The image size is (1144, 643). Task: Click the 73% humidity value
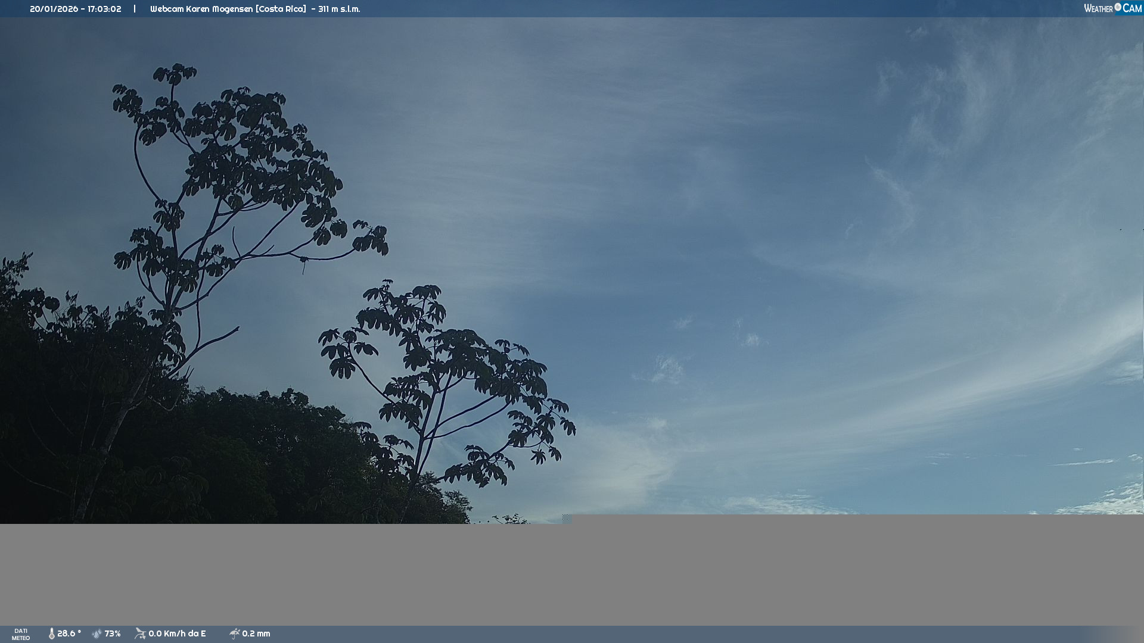[113, 633]
